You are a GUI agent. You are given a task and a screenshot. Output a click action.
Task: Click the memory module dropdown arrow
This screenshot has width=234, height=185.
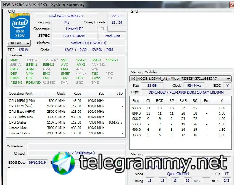point(229,79)
